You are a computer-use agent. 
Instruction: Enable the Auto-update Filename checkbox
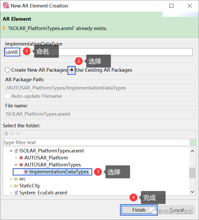point(8,96)
